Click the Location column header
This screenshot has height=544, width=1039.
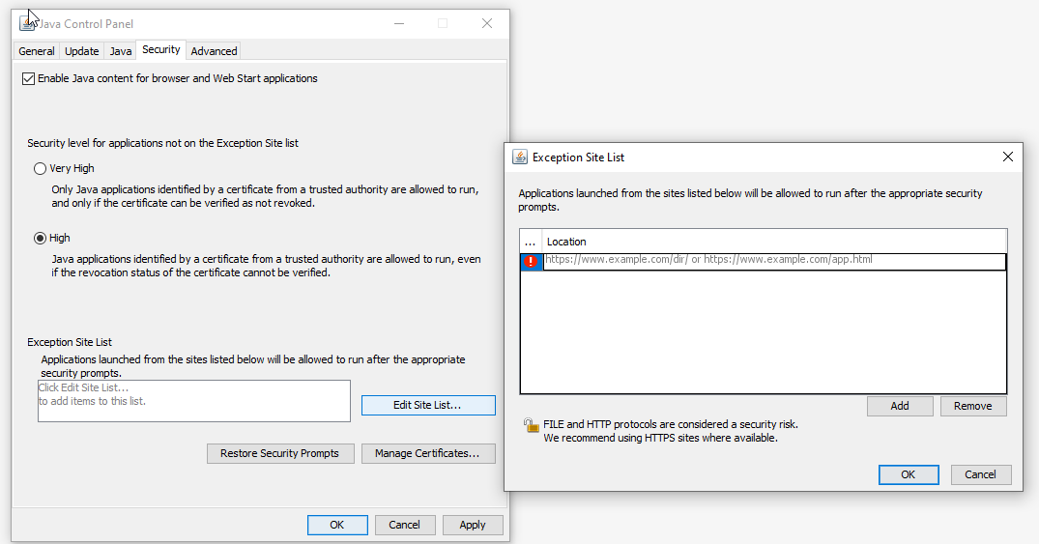pyautogui.click(x=774, y=242)
